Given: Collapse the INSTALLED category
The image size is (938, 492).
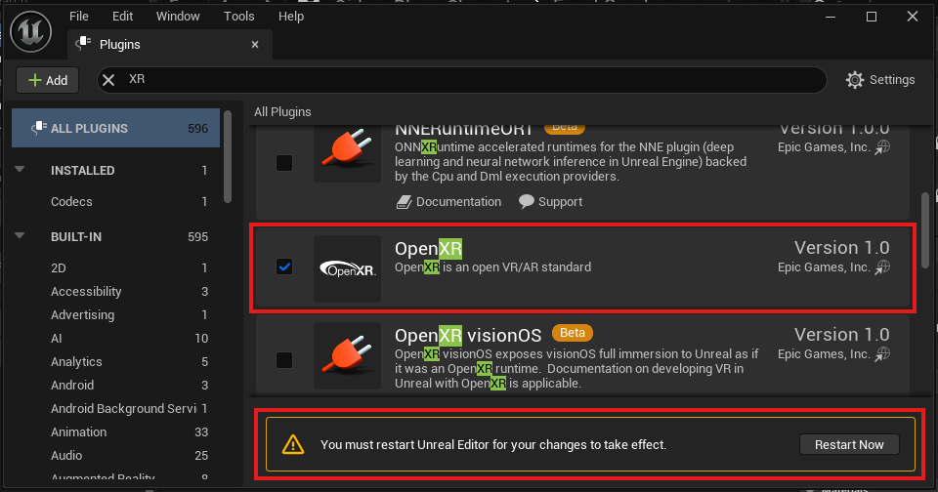Looking at the screenshot, I should coord(20,170).
